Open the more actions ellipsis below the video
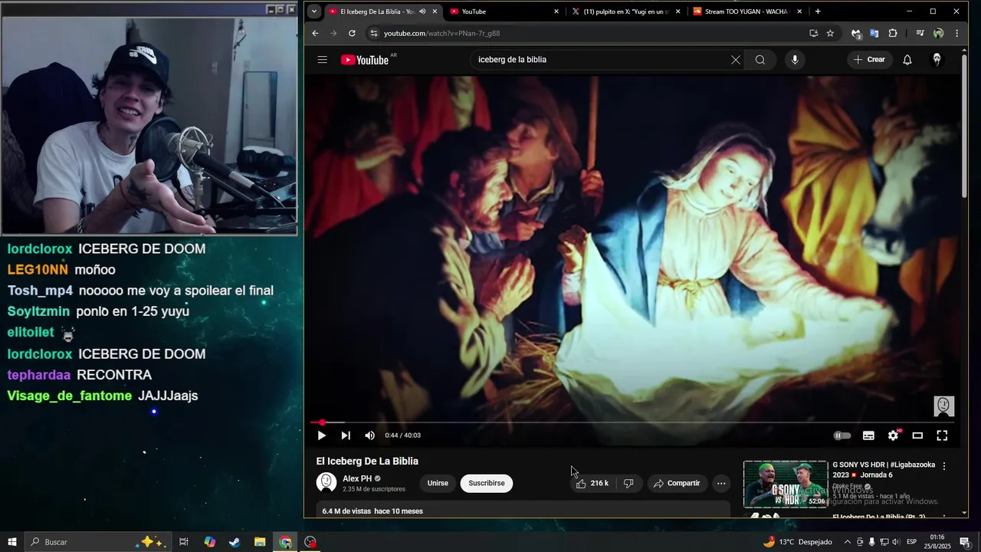981x552 pixels. [721, 483]
